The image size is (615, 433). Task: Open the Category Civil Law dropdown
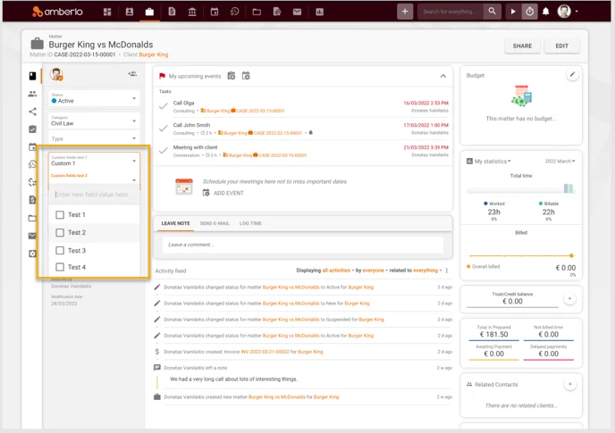tap(94, 121)
